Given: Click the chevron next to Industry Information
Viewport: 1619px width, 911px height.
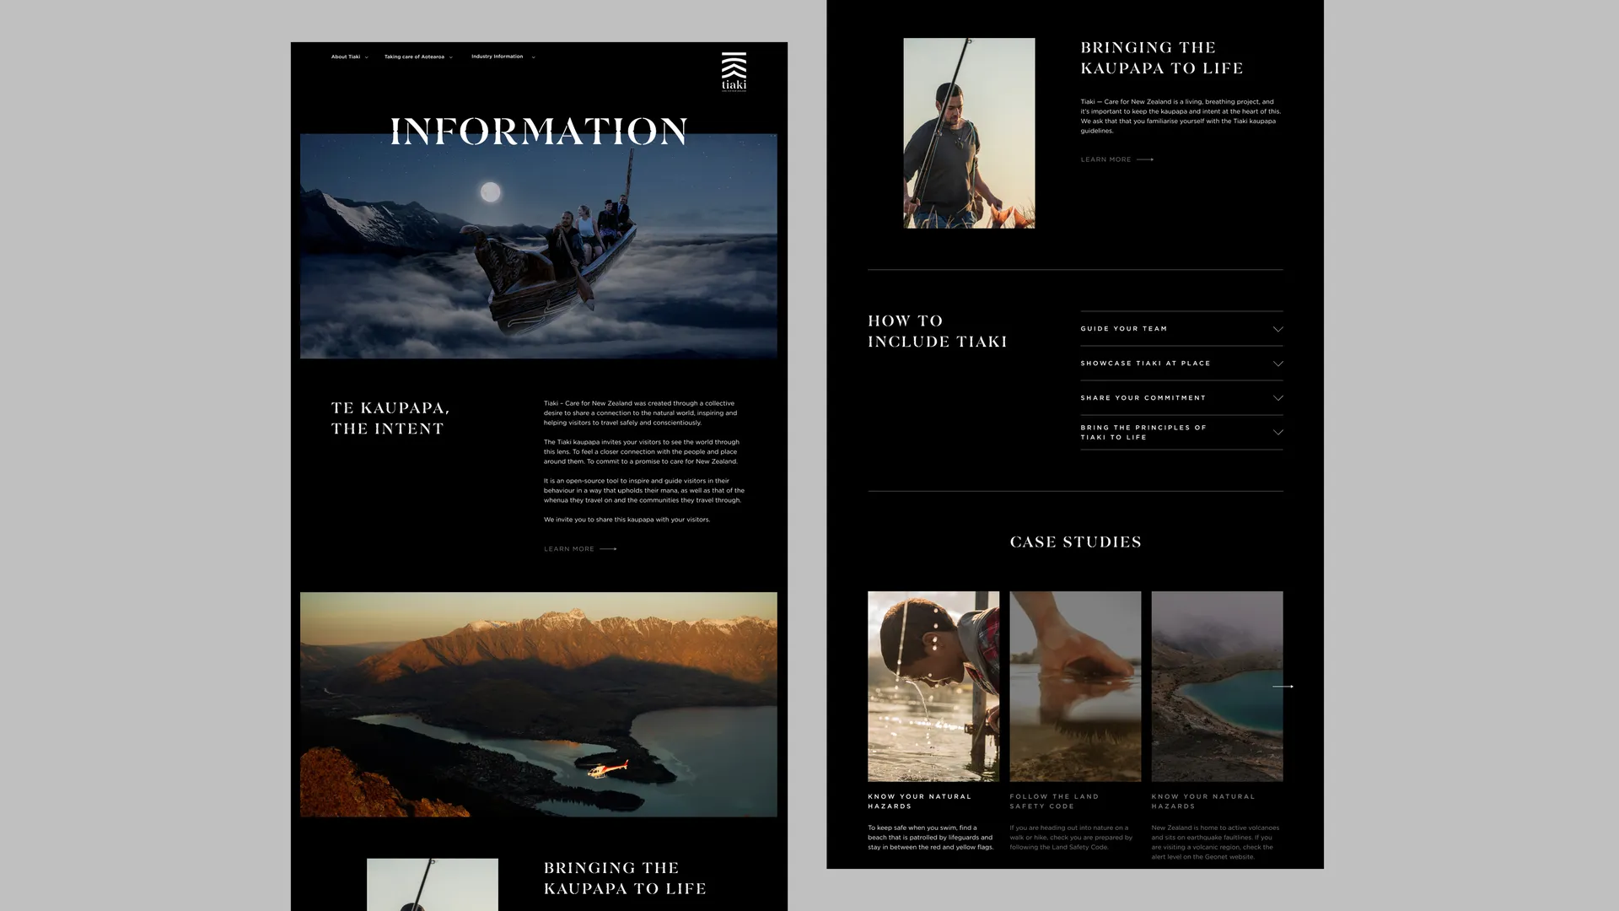Looking at the screenshot, I should 533,57.
